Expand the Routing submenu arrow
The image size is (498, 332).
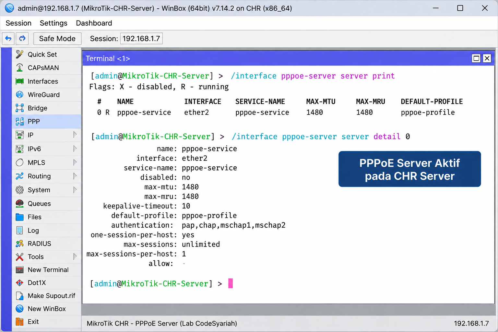75,176
